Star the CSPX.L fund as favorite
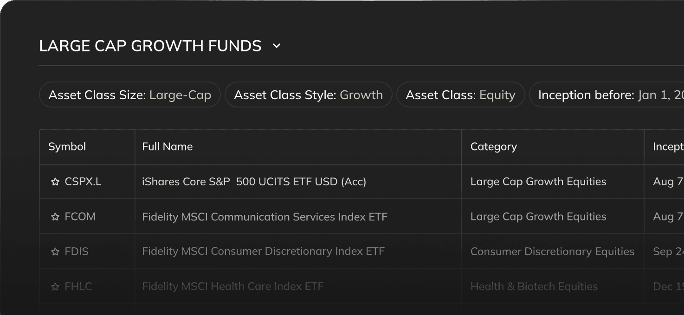 [x=55, y=182]
